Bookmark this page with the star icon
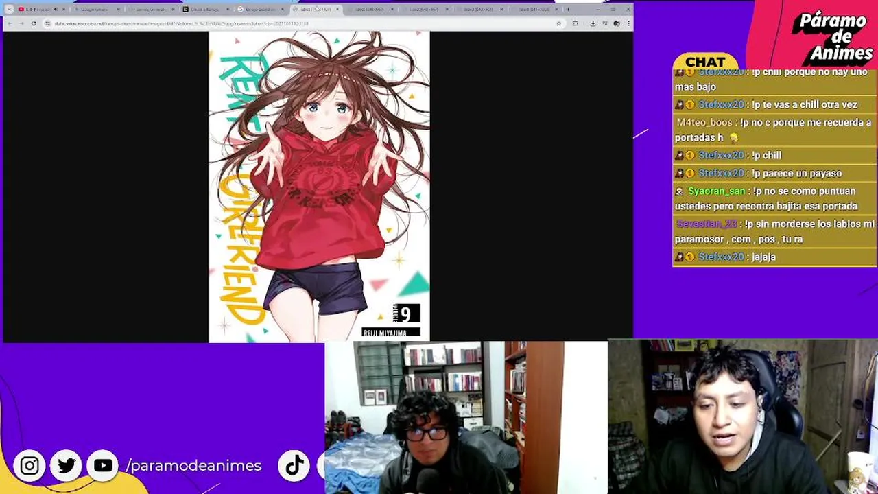The height and width of the screenshot is (494, 878). click(558, 23)
